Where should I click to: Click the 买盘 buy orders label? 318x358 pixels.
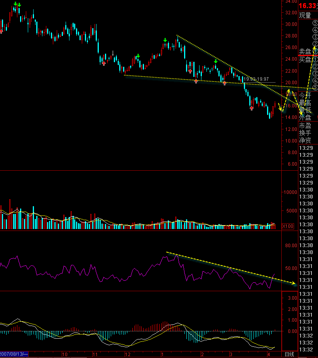tap(305, 59)
